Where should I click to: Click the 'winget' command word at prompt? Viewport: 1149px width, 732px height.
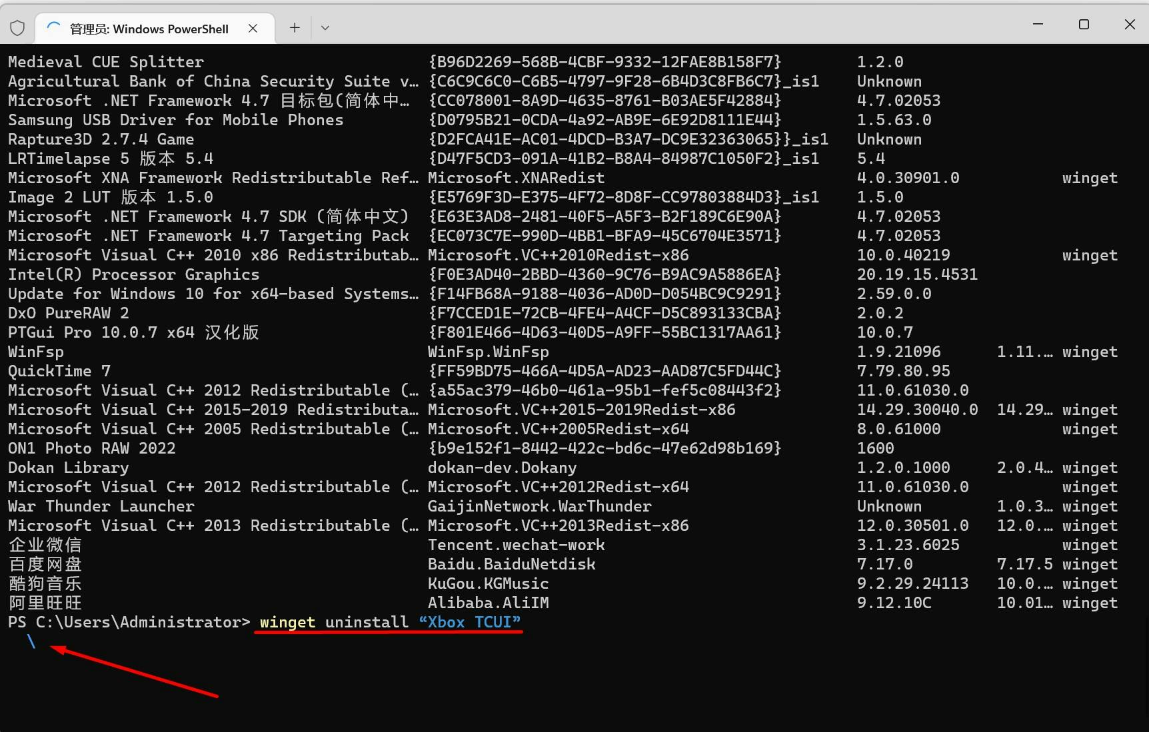pyautogui.click(x=287, y=622)
